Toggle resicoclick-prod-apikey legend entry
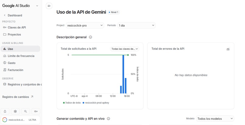The height and width of the screenshot is (125, 245). 96,103
